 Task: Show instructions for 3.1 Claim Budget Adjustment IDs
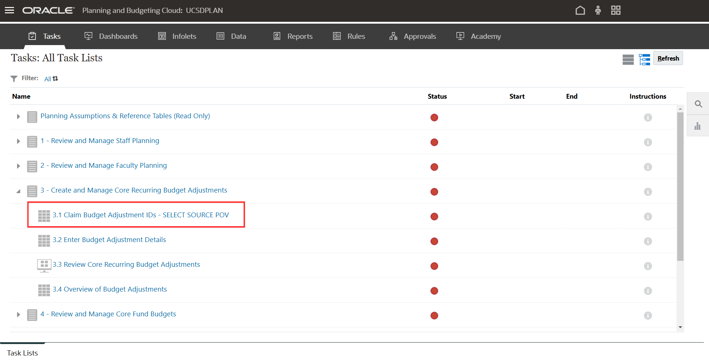[x=648, y=217]
